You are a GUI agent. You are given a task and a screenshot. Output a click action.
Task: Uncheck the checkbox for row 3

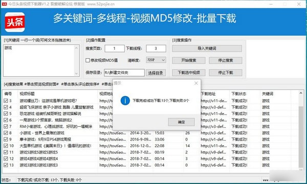(6, 101)
